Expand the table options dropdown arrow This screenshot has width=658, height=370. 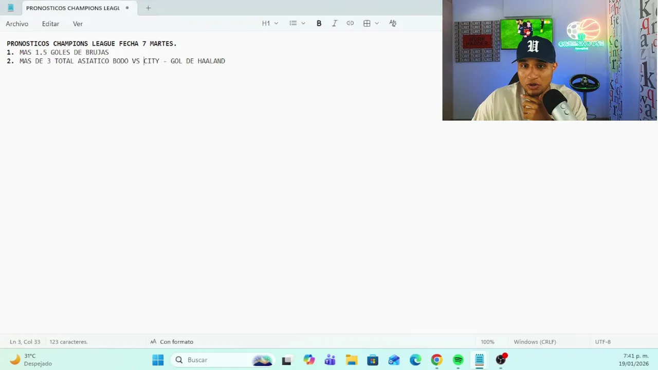click(377, 23)
